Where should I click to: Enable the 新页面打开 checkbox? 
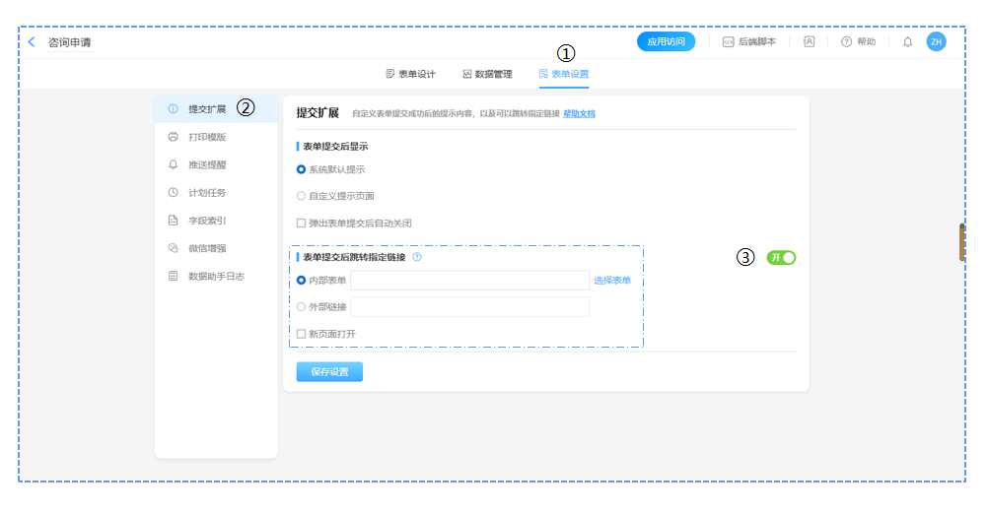tap(302, 334)
